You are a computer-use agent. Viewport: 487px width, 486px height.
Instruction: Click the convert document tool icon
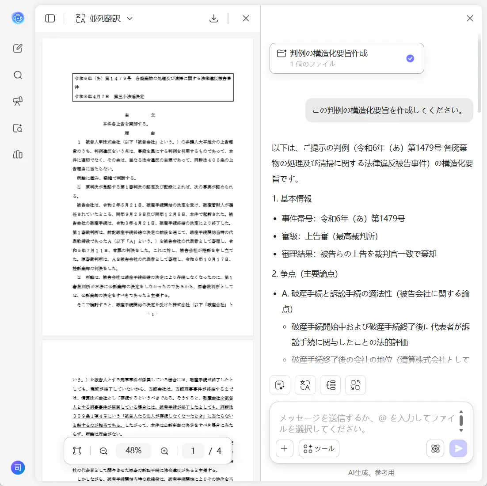click(355, 385)
